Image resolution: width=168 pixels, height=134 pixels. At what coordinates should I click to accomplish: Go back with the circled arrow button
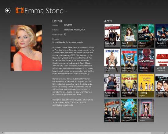[8, 11]
